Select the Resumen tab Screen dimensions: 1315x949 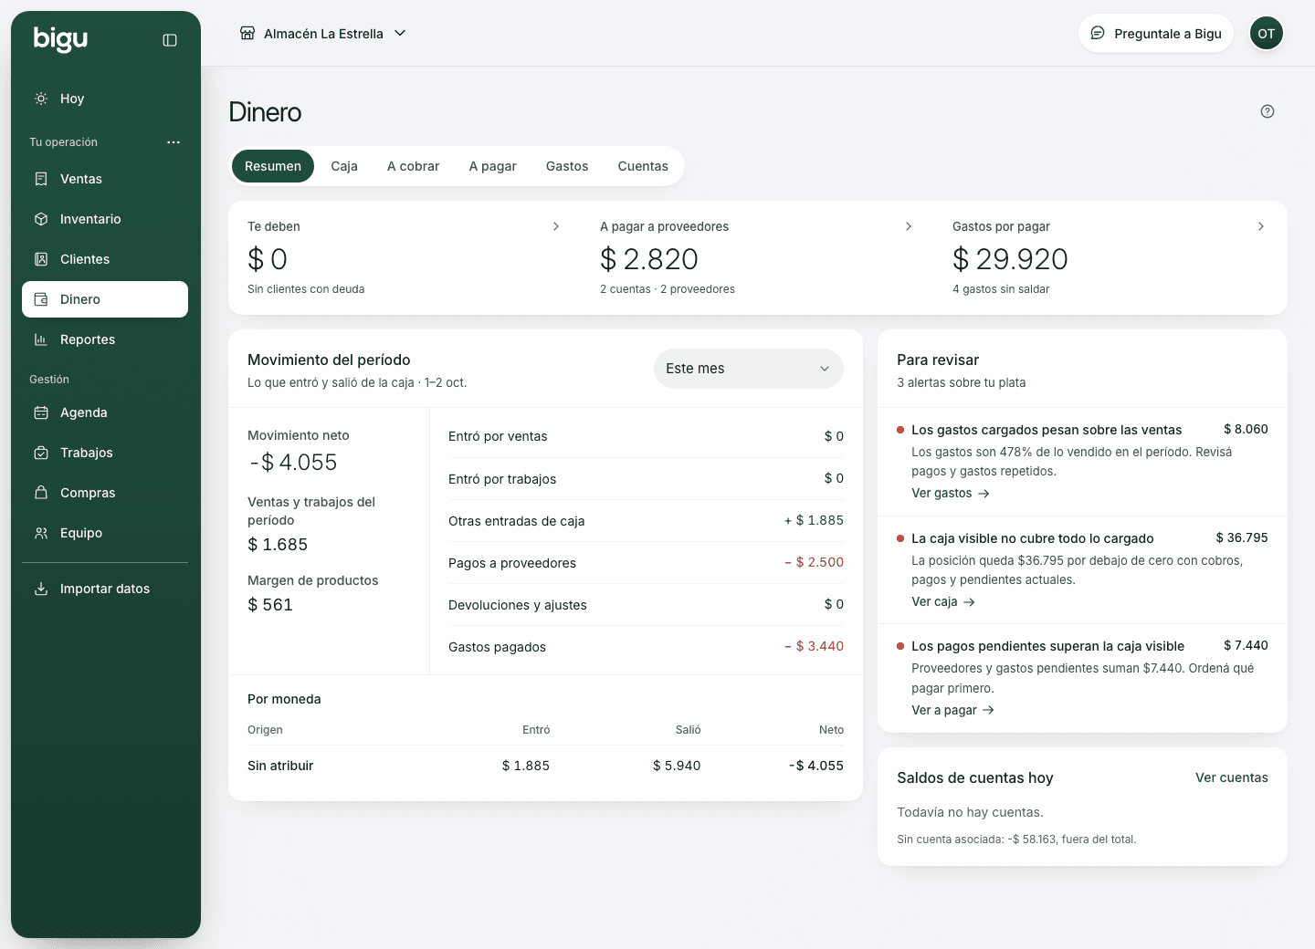273,166
